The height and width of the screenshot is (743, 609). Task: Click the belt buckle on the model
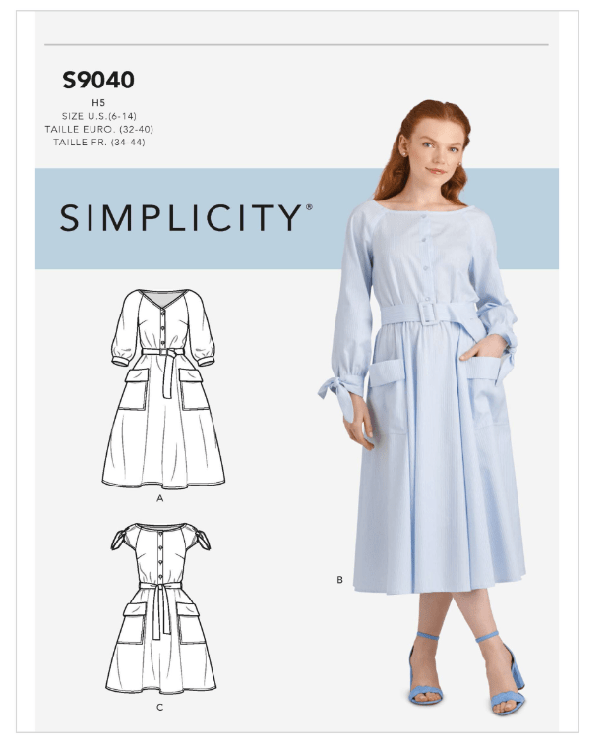coord(430,314)
